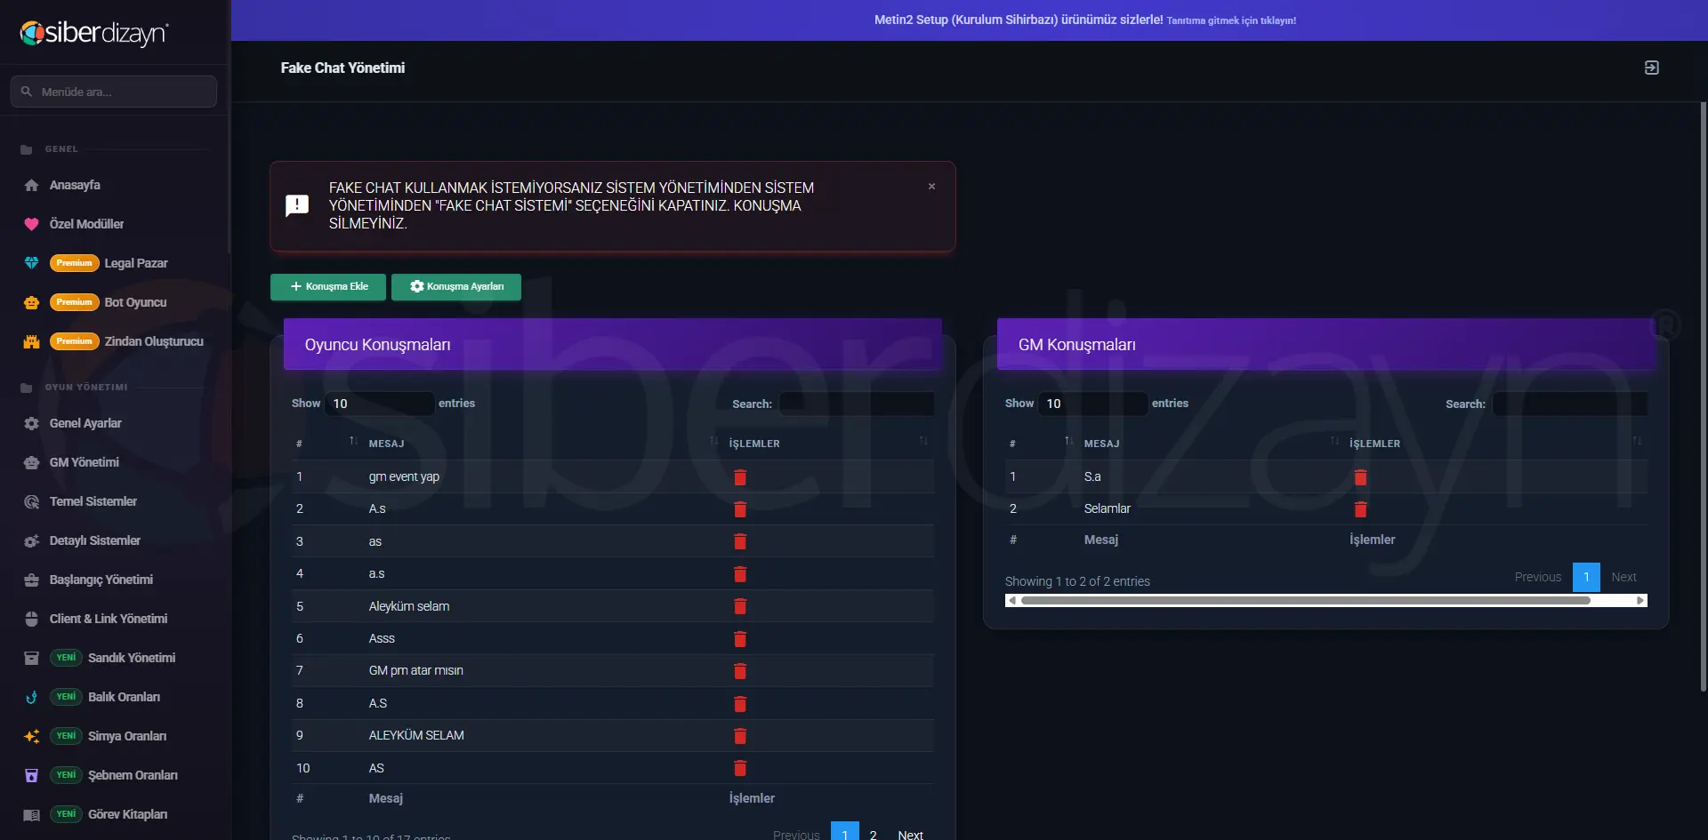The image size is (1708, 840).
Task: Delete the 'gm event yap' message
Action: [x=739, y=477]
